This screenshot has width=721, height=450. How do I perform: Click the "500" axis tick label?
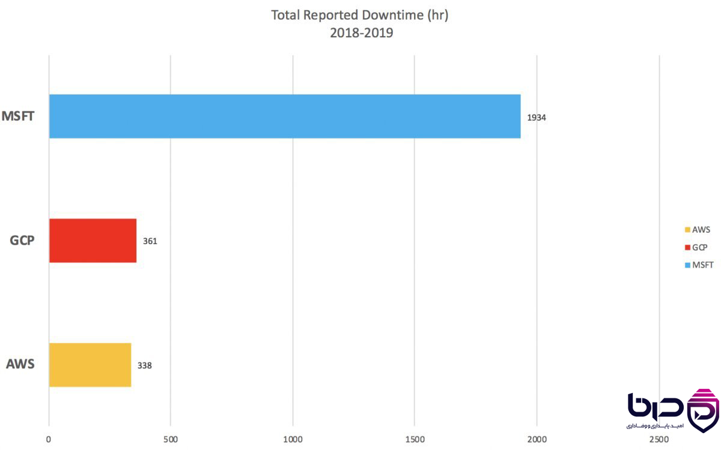point(171,439)
